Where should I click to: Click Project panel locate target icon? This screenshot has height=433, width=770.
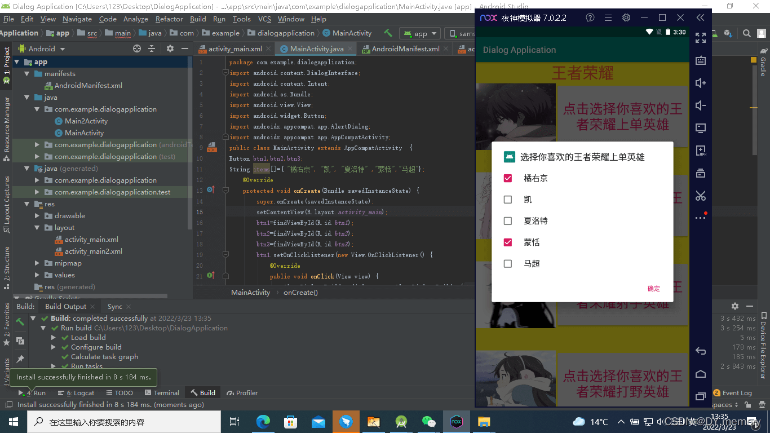click(136, 48)
